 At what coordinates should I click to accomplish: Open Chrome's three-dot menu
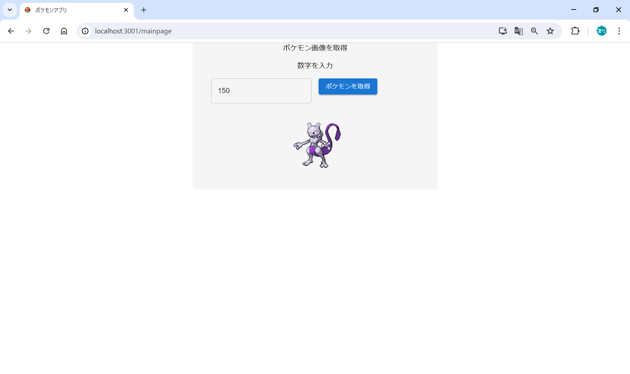pos(619,31)
